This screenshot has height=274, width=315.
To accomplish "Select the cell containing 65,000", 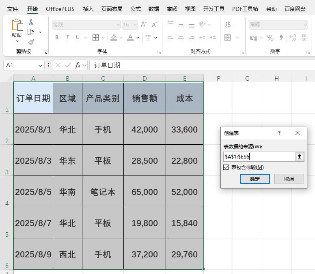I will [145, 192].
